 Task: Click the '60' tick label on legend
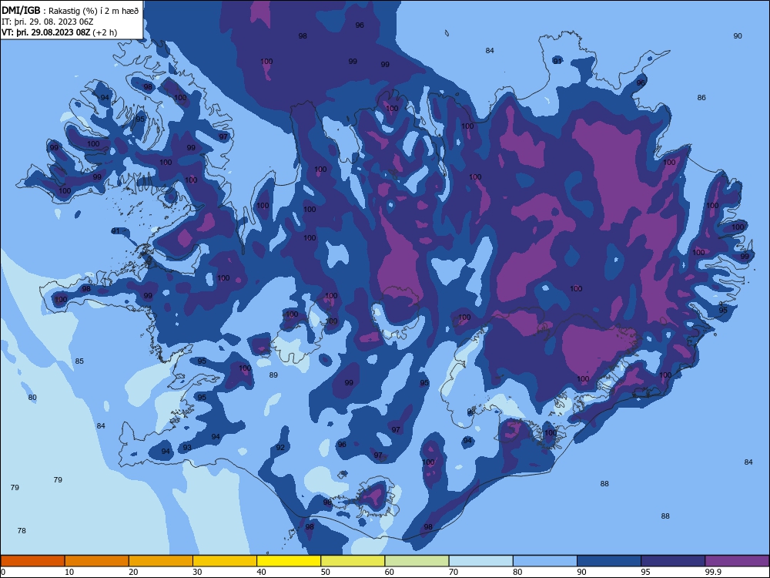click(x=390, y=572)
